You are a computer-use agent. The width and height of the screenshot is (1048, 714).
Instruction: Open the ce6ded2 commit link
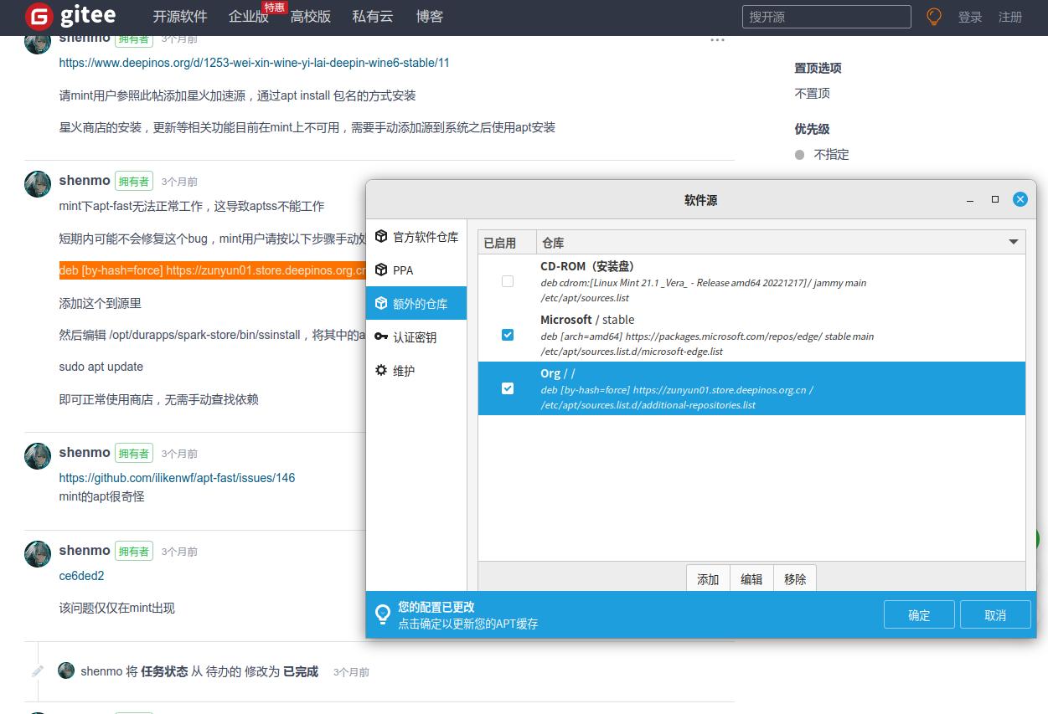click(81, 576)
